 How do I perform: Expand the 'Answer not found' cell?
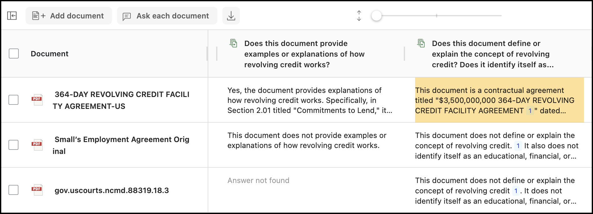pyautogui.click(x=258, y=181)
